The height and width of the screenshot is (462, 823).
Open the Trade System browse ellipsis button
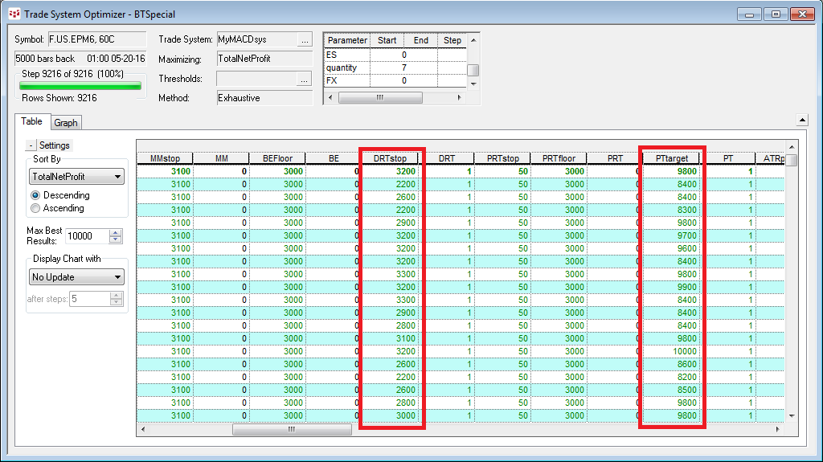click(305, 40)
